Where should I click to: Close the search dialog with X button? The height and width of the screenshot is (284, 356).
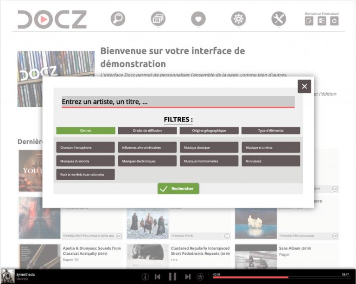[x=304, y=86]
